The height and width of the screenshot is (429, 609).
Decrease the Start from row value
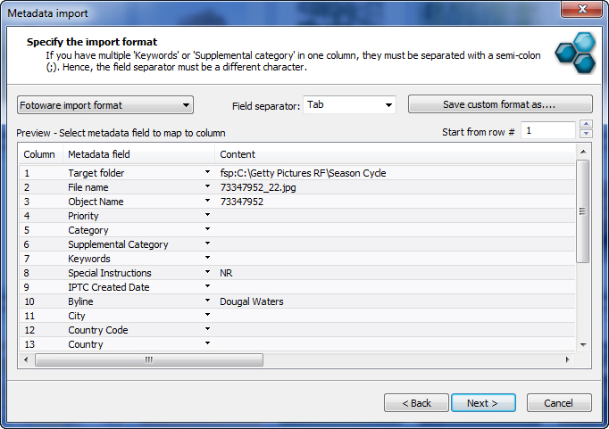click(586, 136)
